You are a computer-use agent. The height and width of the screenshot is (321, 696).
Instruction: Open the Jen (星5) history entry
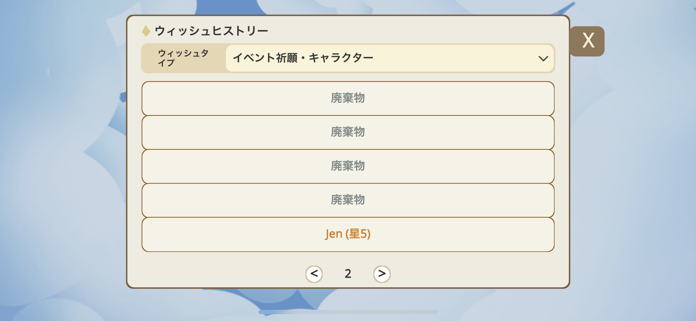coord(348,234)
